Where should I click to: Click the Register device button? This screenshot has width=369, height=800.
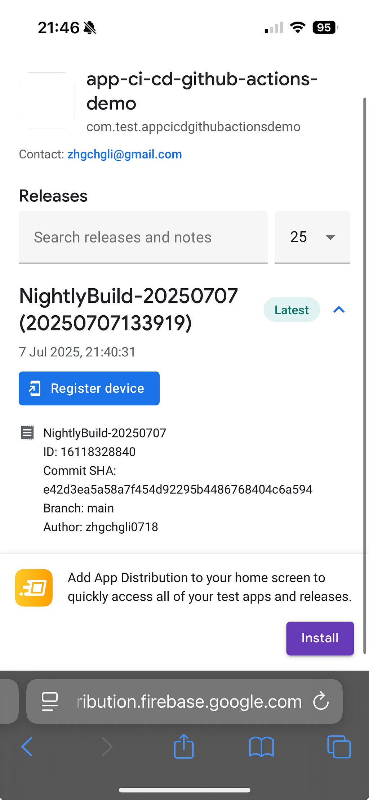[89, 388]
